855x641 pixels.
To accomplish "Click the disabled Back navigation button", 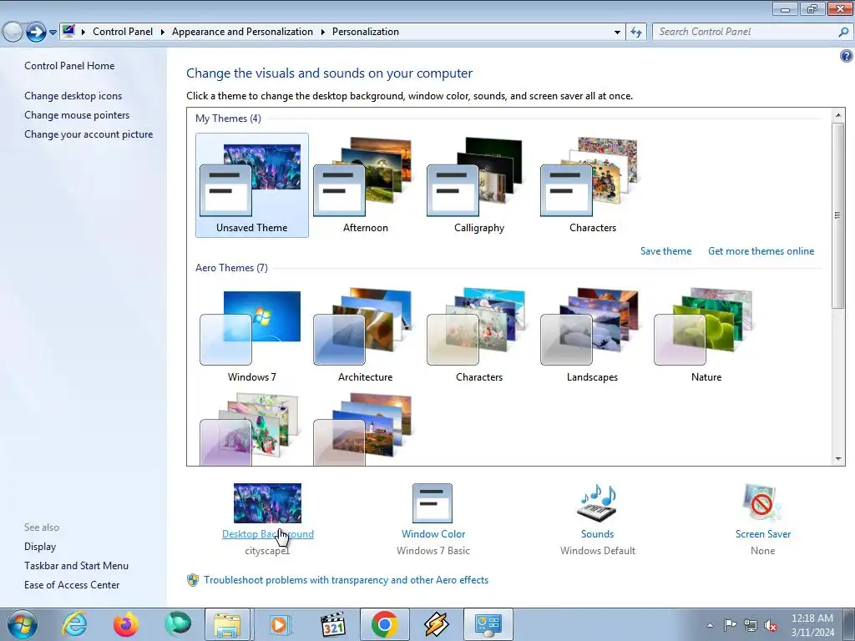I will [13, 33].
